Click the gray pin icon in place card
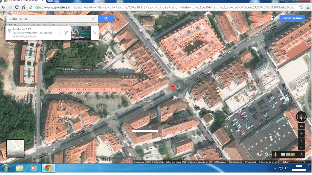The height and width of the screenshot is (175, 312). point(9,31)
